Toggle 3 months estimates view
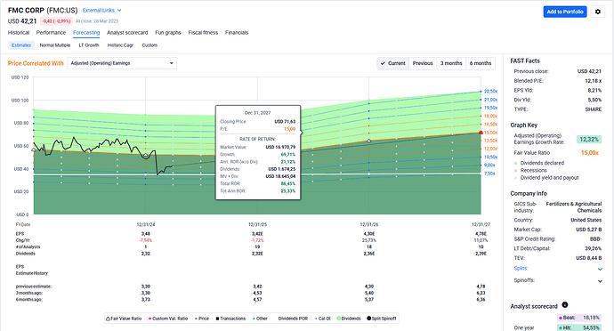Screen dimensions: 614x331 [451, 63]
